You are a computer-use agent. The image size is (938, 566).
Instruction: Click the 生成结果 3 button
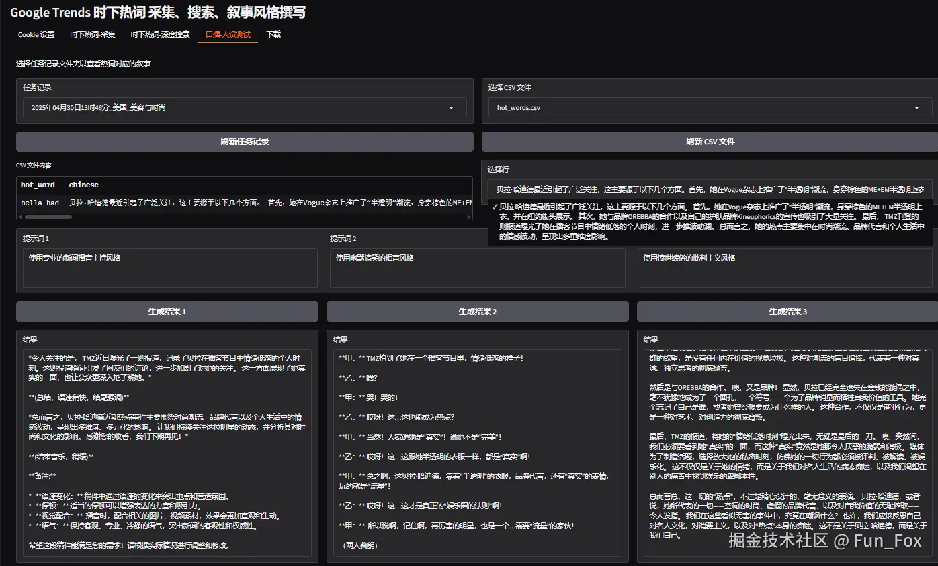click(787, 312)
